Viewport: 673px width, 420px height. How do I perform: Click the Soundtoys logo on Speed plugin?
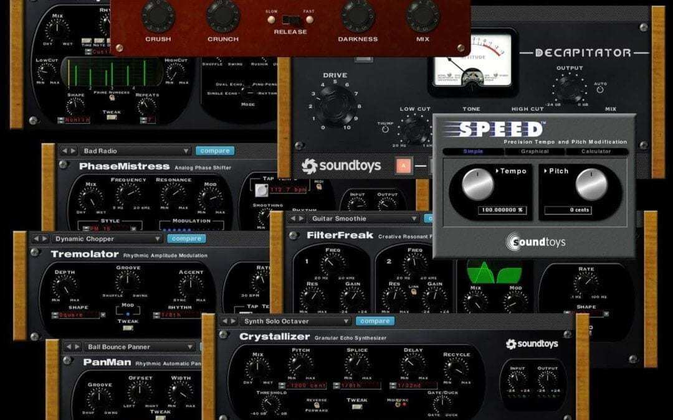tap(535, 241)
